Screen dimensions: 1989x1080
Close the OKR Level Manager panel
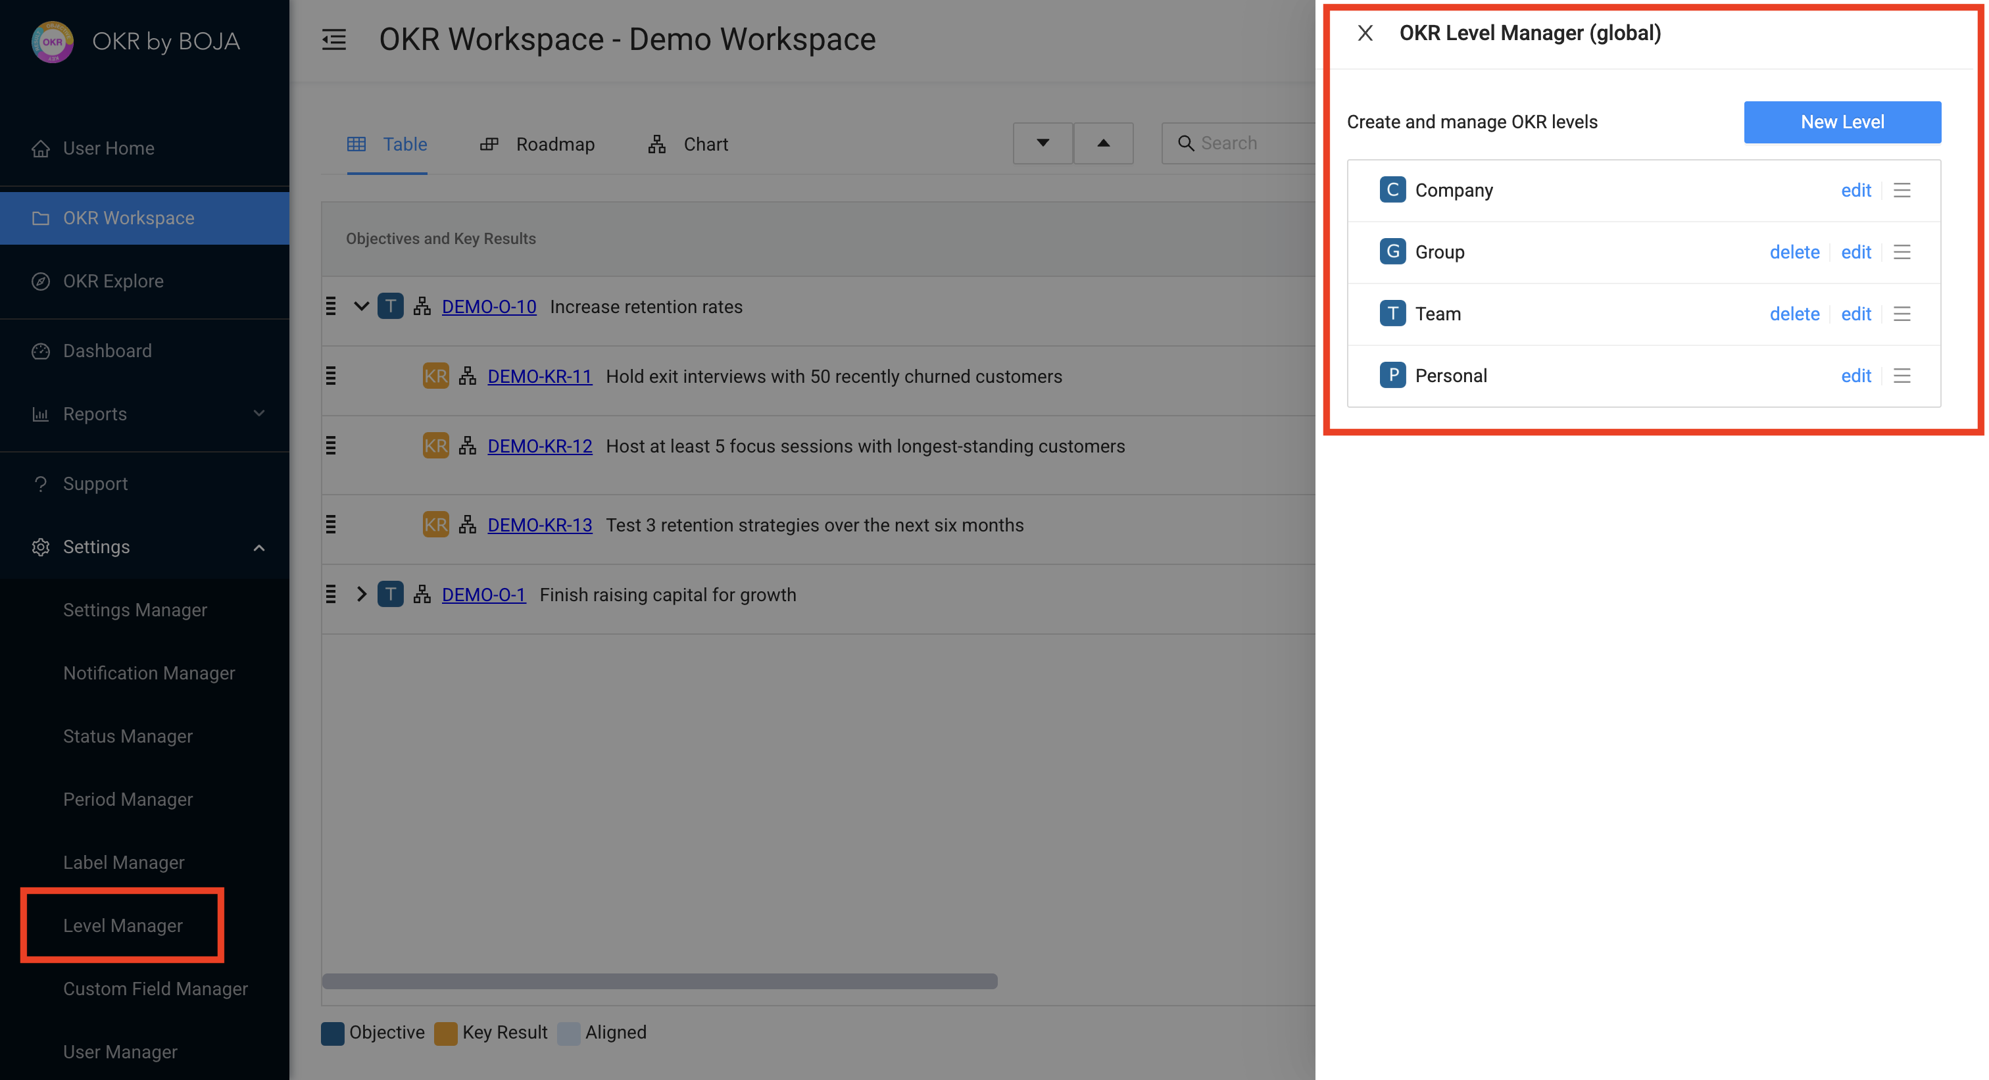coord(1364,33)
